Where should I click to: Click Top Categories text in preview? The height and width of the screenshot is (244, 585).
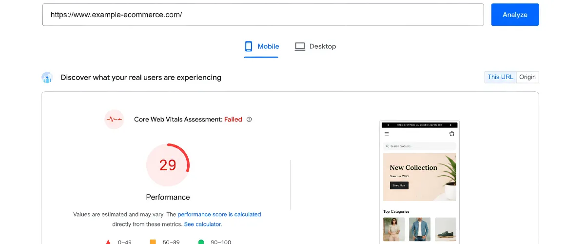click(x=396, y=211)
